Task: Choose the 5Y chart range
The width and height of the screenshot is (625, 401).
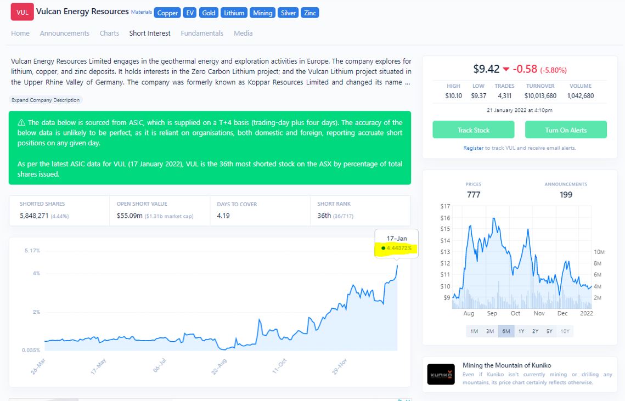Action: 549,331
